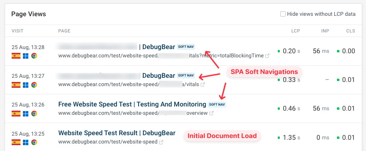Click VISIT column header
The height and width of the screenshot is (151, 366).
(x=17, y=31)
